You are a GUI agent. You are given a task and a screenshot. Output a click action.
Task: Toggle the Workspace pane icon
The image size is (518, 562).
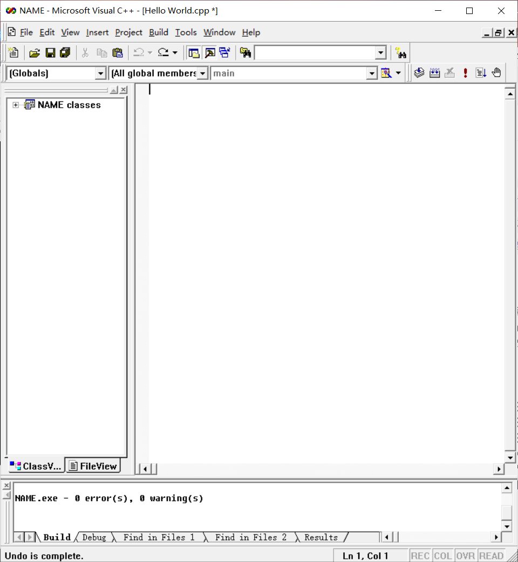point(194,53)
